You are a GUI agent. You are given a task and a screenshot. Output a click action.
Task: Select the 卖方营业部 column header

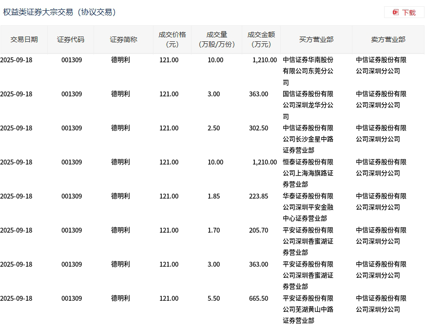tap(388, 39)
